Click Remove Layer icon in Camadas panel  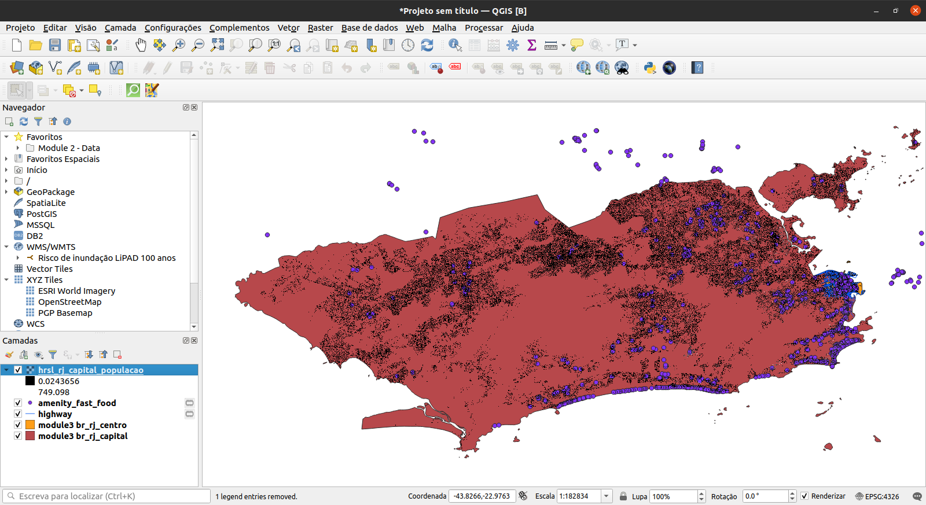(x=117, y=355)
